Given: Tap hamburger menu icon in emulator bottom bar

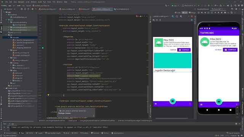Looking at the screenshot, I should pyautogui.click(x=201, y=105).
